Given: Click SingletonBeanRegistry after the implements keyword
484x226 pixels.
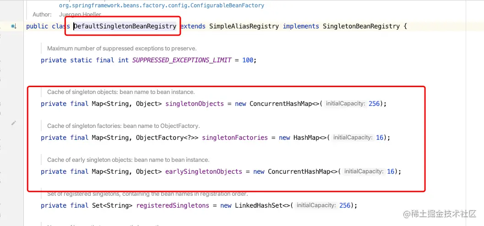Looking at the screenshot, I should pyautogui.click(x=361, y=26).
